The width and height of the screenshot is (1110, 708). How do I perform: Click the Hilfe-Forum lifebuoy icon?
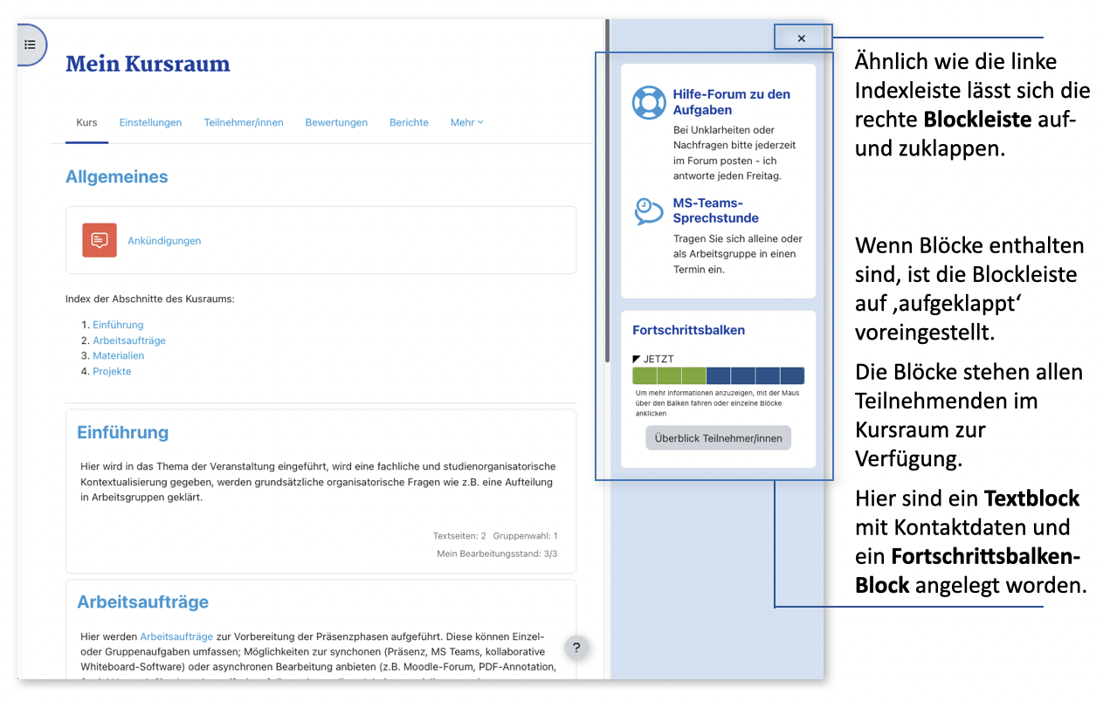coord(649,103)
